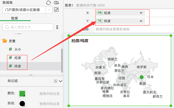174x108 pixels.
Task: Click the magnifier icon in search box
Action: [7, 27]
